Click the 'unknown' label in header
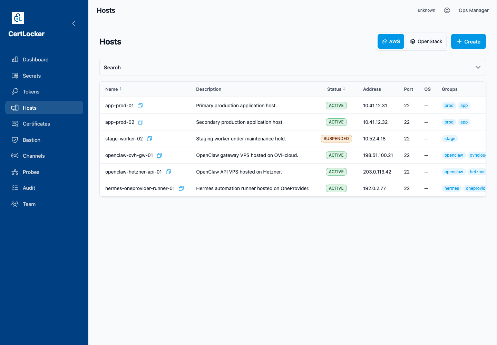Viewport: 497px width, 345px height. (426, 10)
